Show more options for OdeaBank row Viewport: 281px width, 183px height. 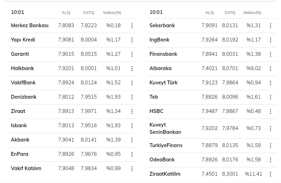coord(271,160)
